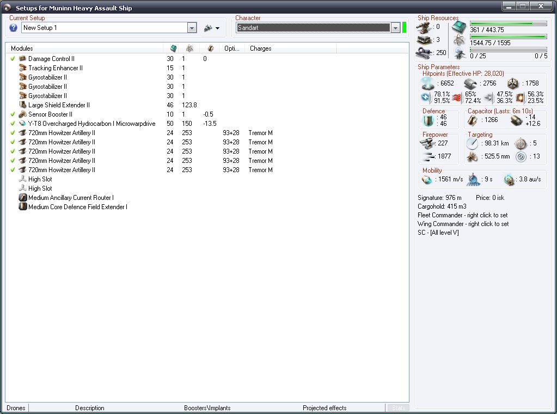The width and height of the screenshot is (557, 414).
Task: Click the drone bay usage bar 0 / 25
Action: click(509, 50)
